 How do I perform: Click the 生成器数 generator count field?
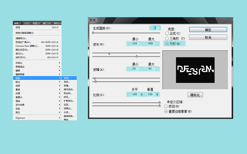pyautogui.click(x=156, y=28)
